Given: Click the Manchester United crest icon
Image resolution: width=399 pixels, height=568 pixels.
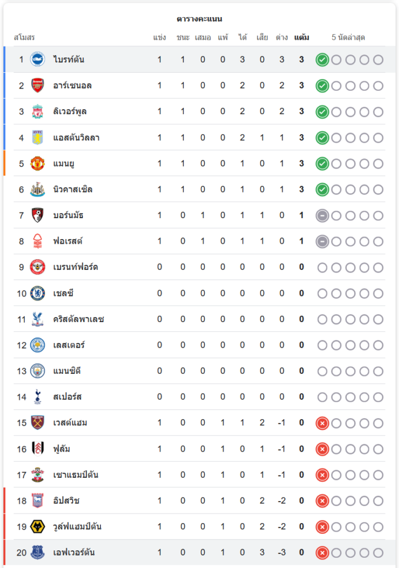Looking at the screenshot, I should click(37, 164).
